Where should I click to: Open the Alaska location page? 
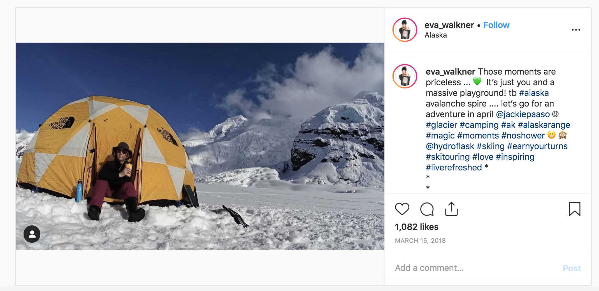coord(435,35)
